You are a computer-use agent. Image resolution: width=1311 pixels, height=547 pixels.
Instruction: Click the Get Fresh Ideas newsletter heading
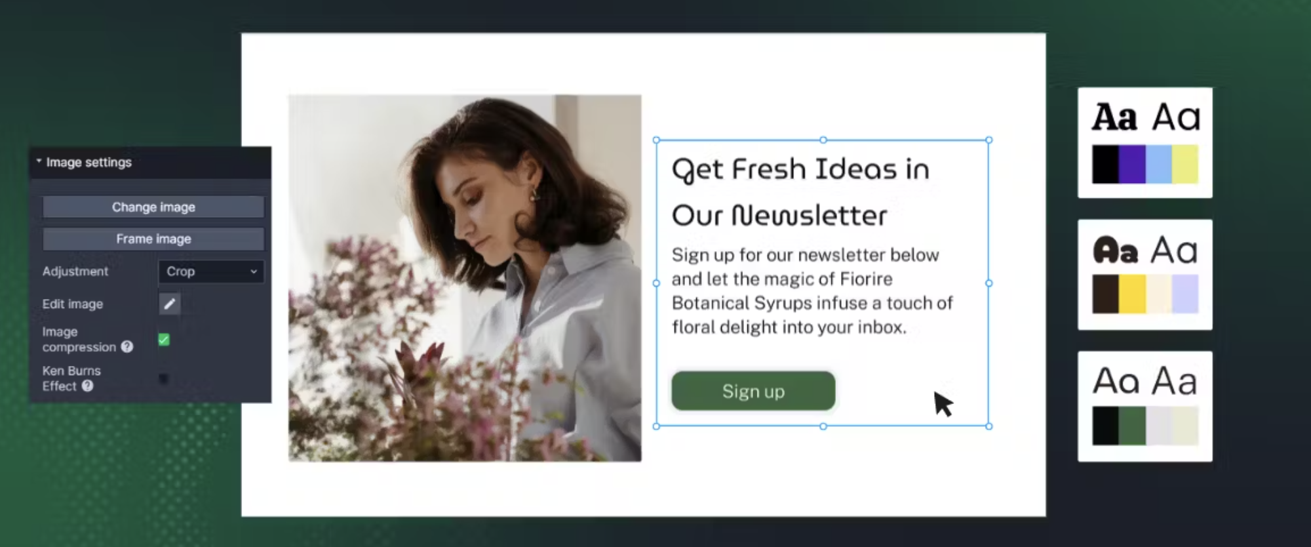point(800,192)
